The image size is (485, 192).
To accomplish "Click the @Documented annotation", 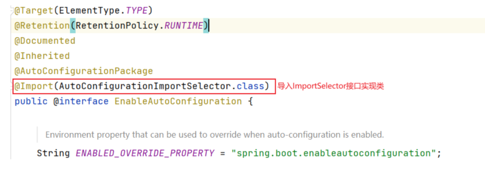I will point(45,41).
